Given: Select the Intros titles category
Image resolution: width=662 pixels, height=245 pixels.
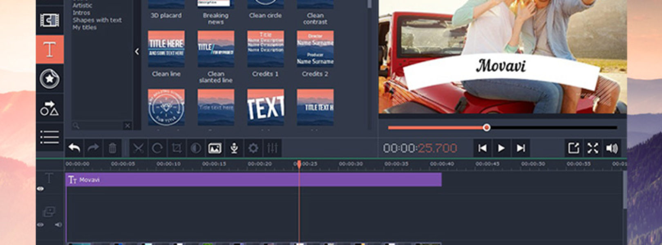Looking at the screenshot, I should [81, 13].
